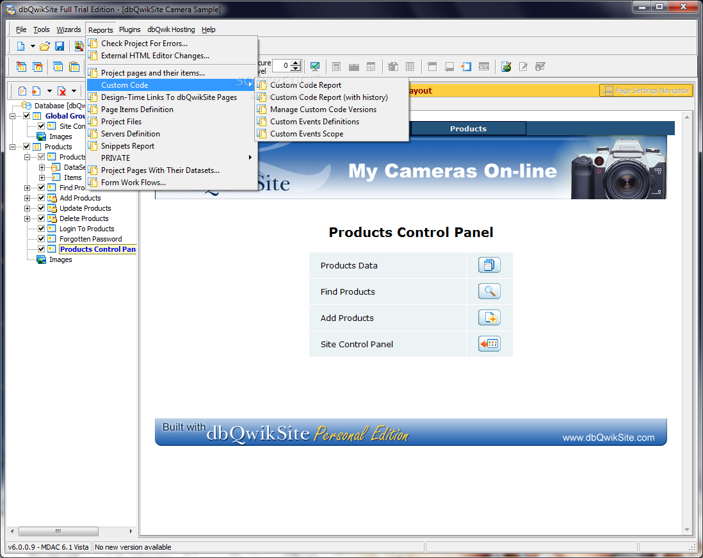Toggle the Global Group checkbox
This screenshot has width=703, height=558.
[x=27, y=116]
